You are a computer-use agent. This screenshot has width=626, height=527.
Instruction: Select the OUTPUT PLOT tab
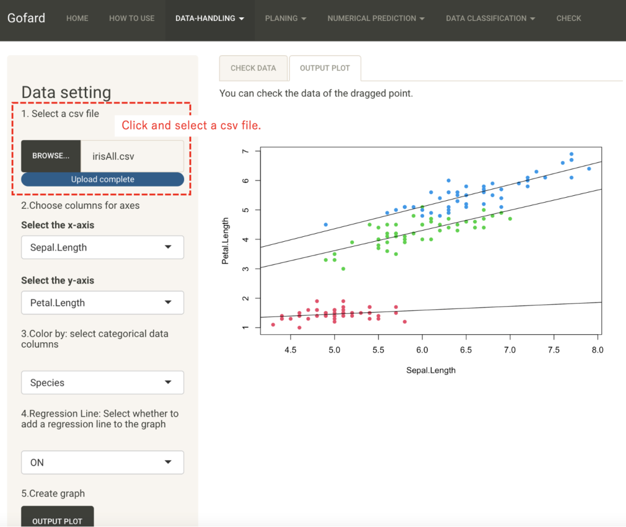tap(325, 68)
